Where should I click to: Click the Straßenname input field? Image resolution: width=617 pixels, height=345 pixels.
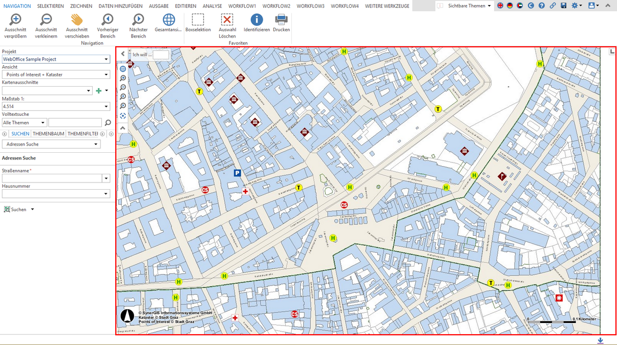[52, 178]
